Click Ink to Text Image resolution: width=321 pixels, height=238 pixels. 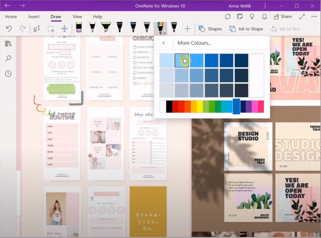coord(285,29)
